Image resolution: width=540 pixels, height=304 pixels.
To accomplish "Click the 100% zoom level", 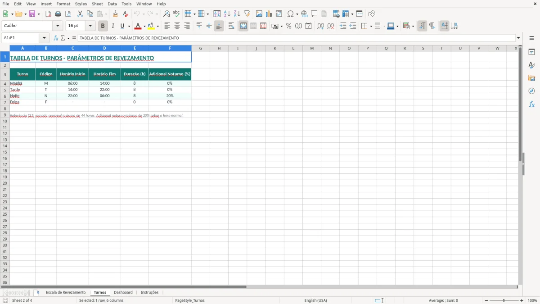I will click(532, 300).
